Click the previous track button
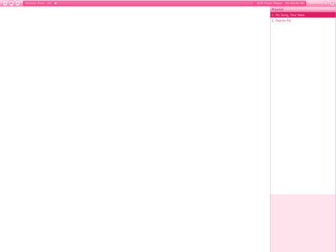 [x=5, y=3]
